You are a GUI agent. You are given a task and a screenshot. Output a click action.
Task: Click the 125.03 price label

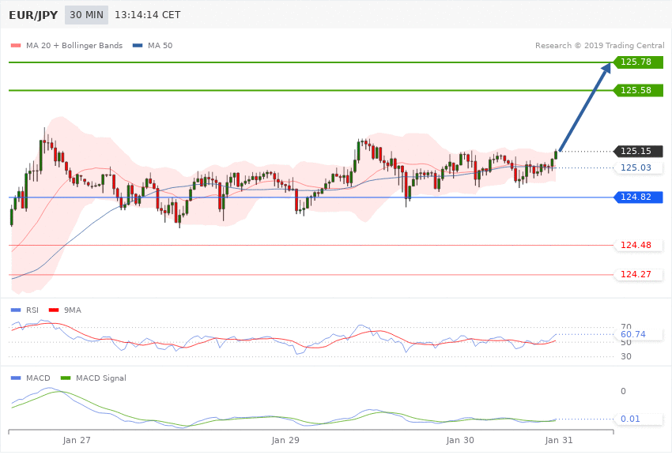coord(636,167)
